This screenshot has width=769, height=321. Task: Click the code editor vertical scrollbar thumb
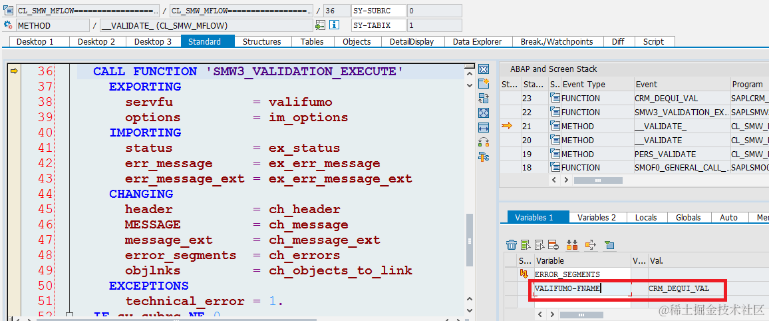(470, 240)
